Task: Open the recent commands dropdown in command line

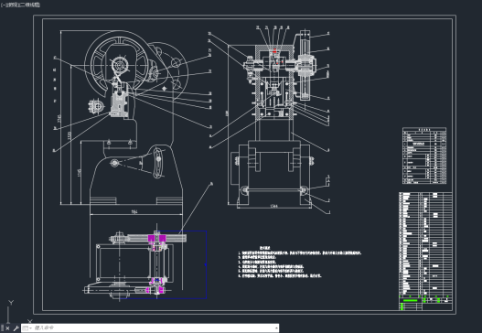Action: 27,328
